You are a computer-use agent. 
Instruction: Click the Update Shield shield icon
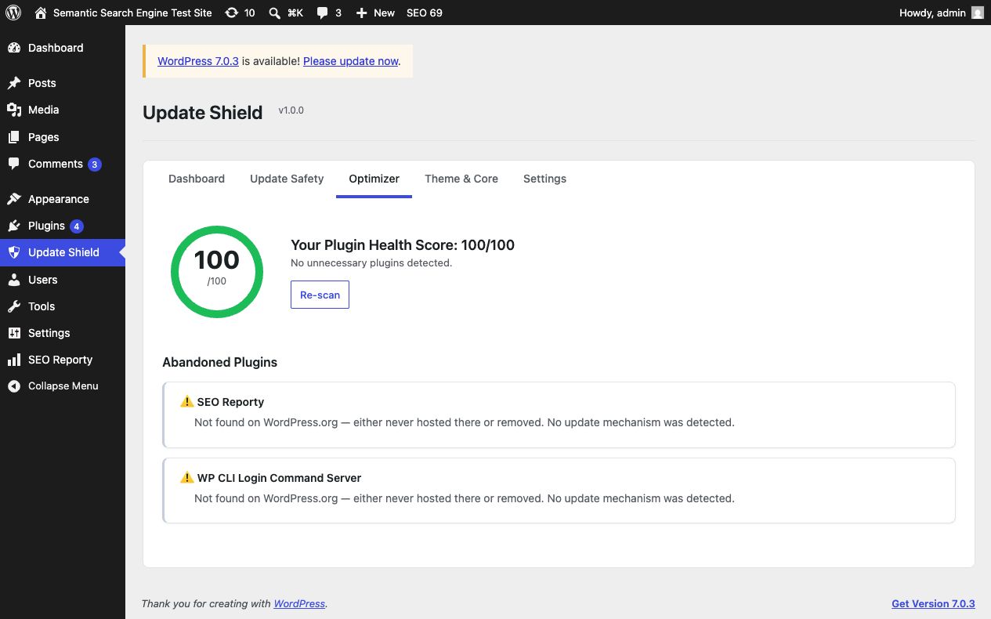click(x=14, y=252)
